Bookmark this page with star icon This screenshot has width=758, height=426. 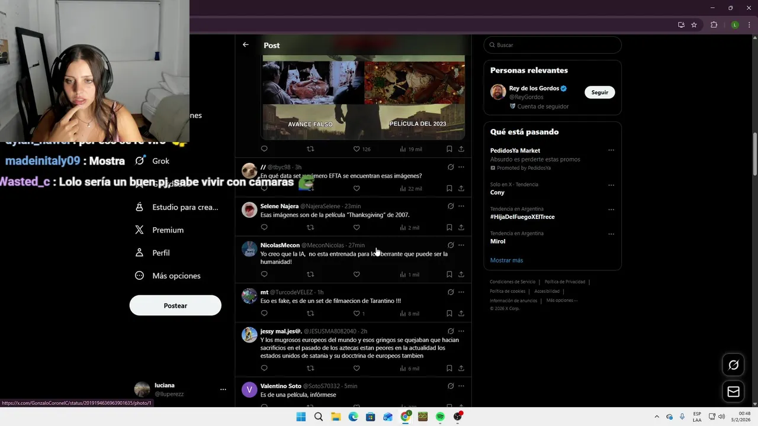tap(694, 25)
